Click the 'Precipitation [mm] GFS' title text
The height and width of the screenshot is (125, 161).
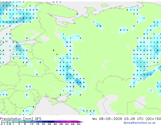pyautogui.click(x=21, y=119)
